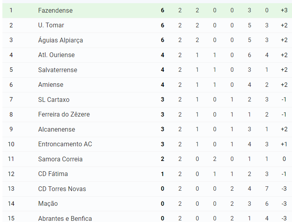292x222 pixels.
Task: Select Abrantes e Benfica team
Action: [x=65, y=218]
